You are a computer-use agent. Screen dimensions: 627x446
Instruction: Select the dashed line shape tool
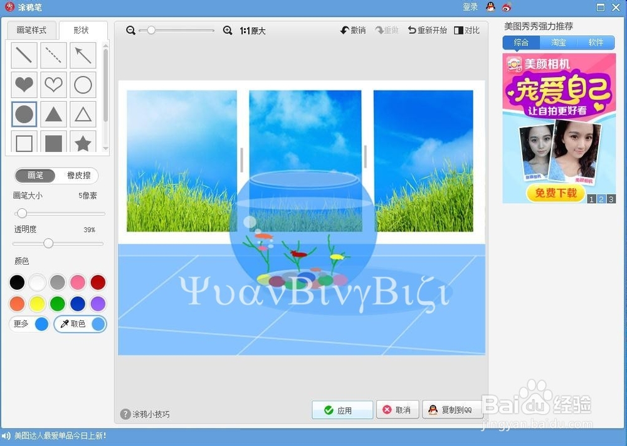pyautogui.click(x=53, y=55)
